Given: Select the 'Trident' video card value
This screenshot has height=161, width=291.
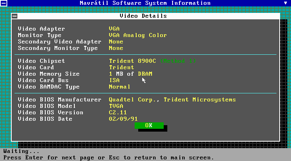Looking at the screenshot, I should coord(122,68).
